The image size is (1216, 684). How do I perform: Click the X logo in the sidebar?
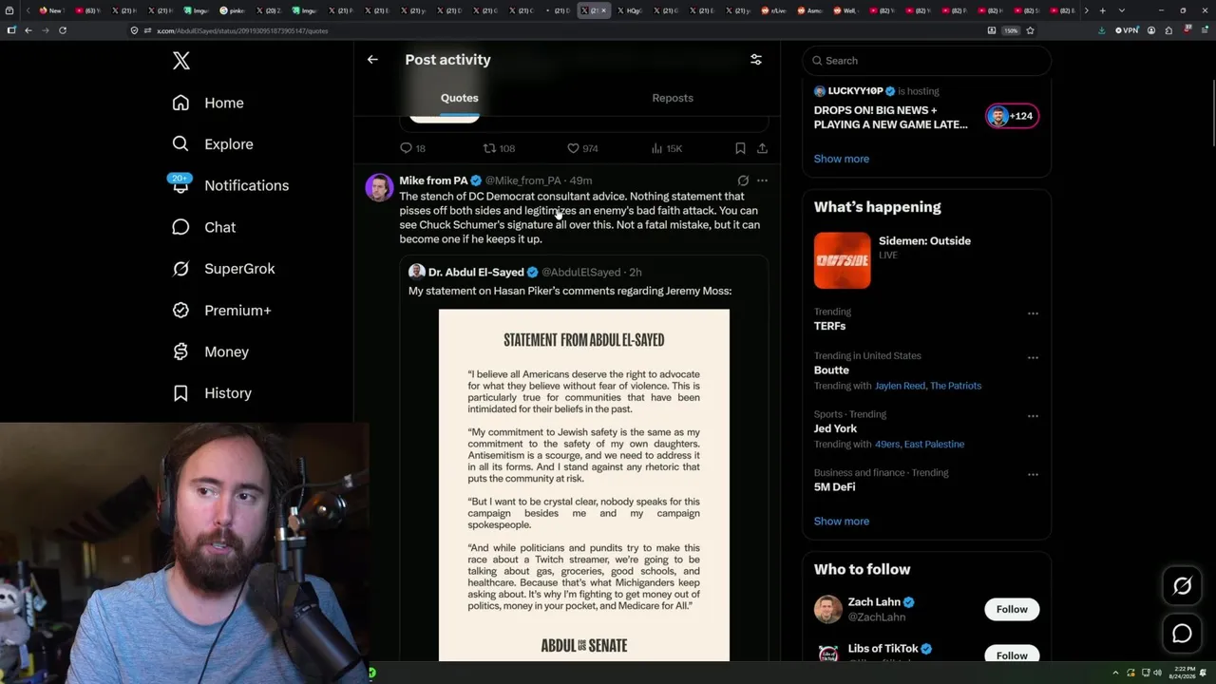(x=181, y=61)
